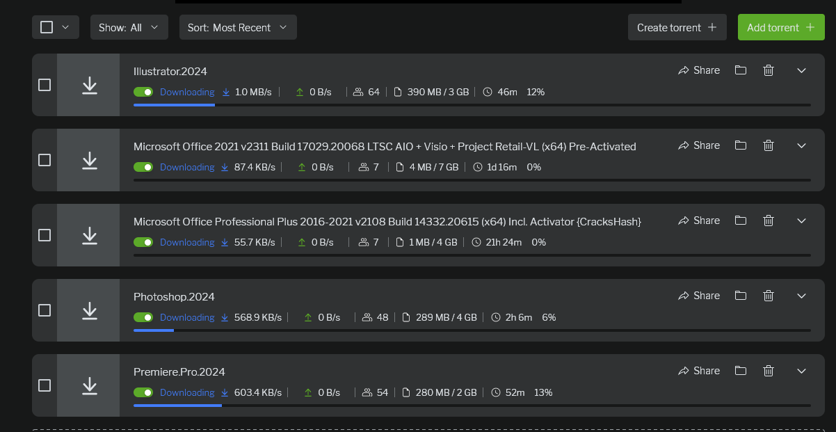Click clock icon in Premiere.Pro.2024 row
Viewport: 836px width, 432px height.
coord(496,392)
